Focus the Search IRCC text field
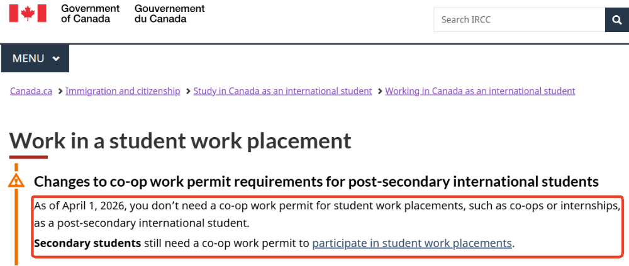 click(x=519, y=19)
